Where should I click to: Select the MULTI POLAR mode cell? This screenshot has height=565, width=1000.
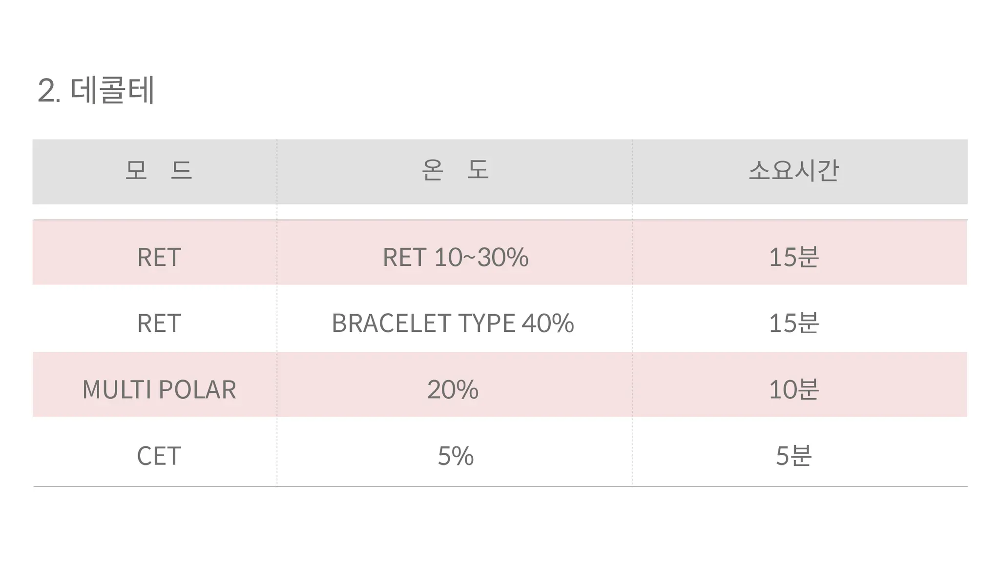tap(159, 389)
